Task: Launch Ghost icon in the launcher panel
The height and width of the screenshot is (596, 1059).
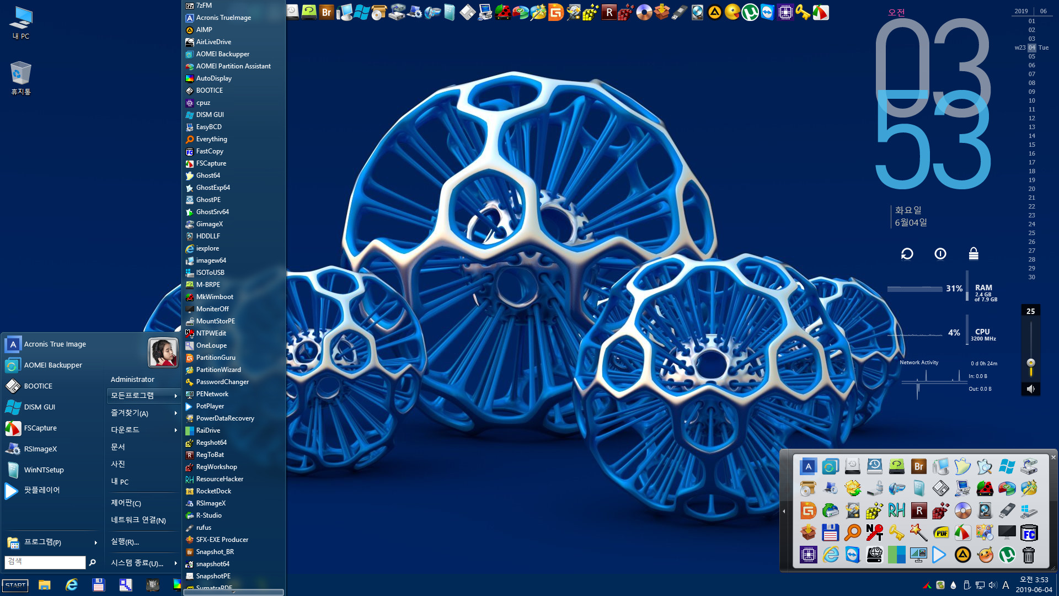Action: tap(963, 467)
